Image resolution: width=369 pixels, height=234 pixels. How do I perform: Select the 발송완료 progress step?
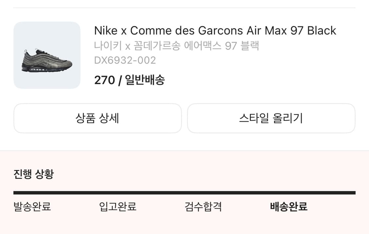pos(32,207)
